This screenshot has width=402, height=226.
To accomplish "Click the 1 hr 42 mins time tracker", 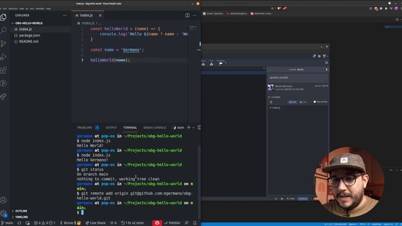I will [x=133, y=223].
